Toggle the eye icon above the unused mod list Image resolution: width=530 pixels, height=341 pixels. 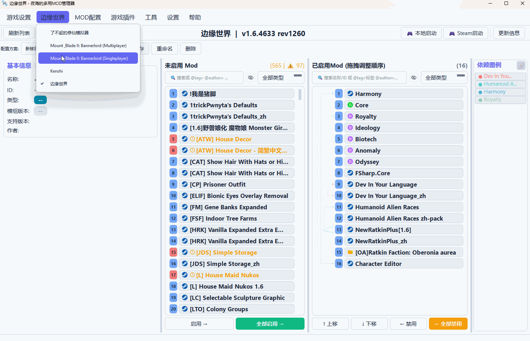[x=251, y=78]
